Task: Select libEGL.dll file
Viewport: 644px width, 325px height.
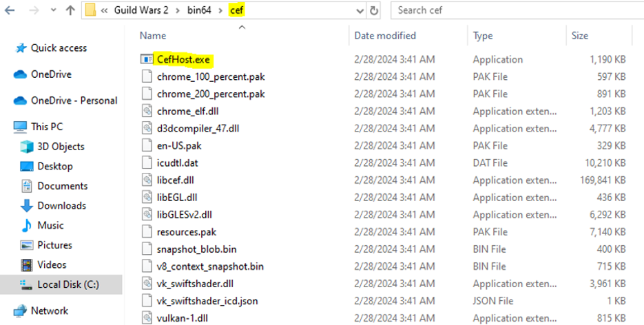Action: 177,198
